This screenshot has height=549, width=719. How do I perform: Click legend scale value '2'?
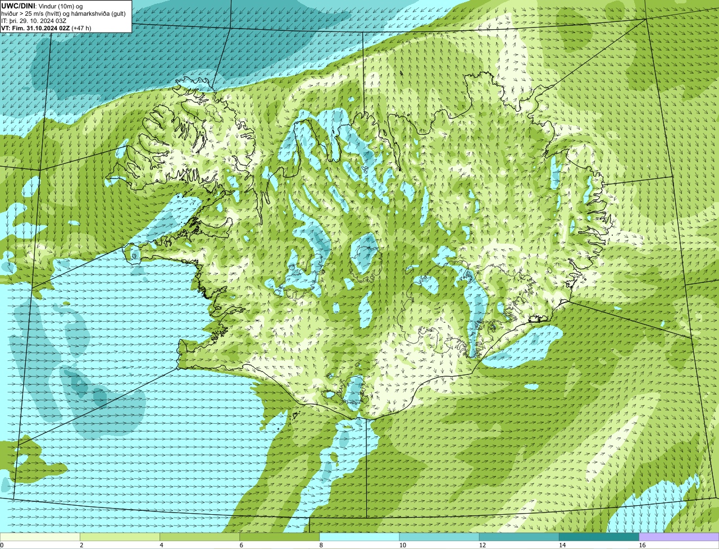tap(81, 545)
